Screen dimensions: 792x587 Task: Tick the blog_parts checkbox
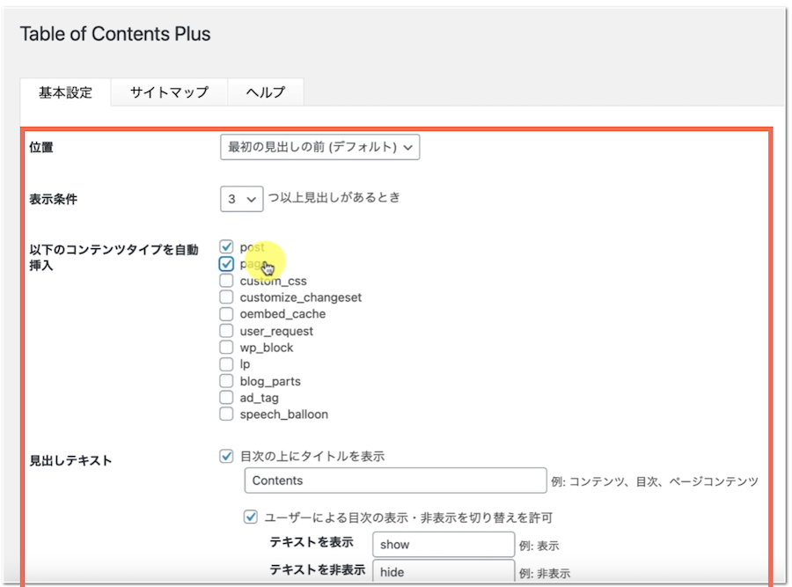(x=227, y=381)
